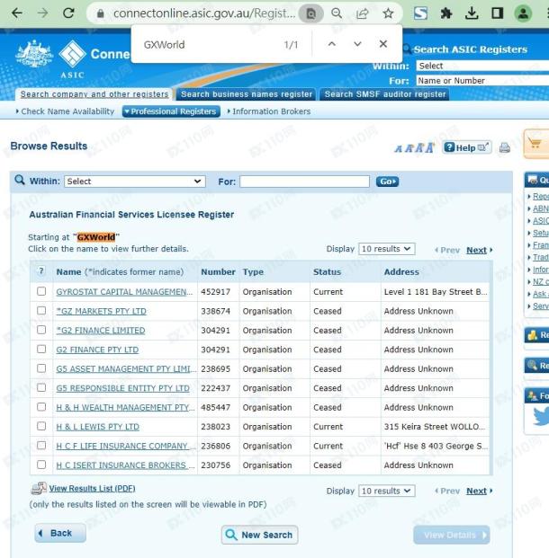Toggle the browser side panel icon

[x=498, y=13]
